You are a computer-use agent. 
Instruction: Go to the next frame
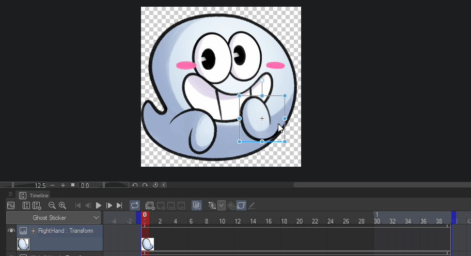(x=109, y=205)
